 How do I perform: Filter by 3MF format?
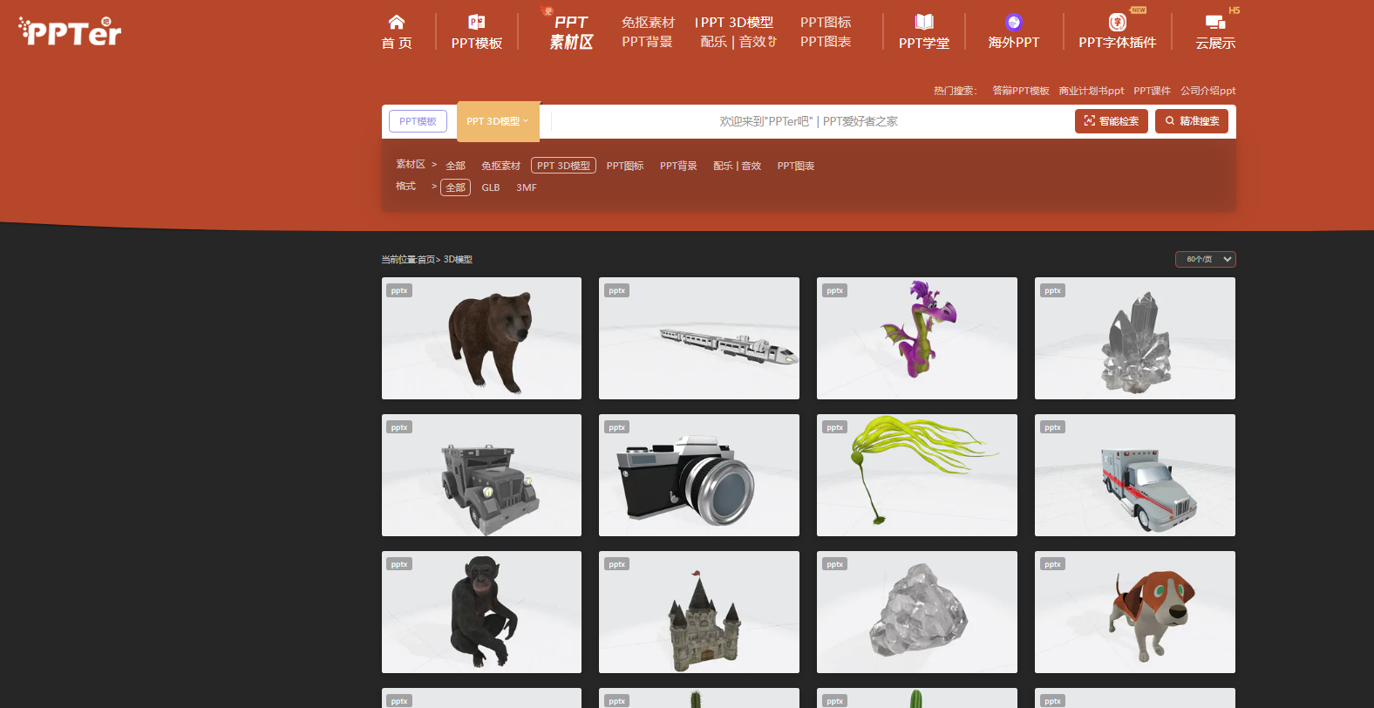click(527, 187)
